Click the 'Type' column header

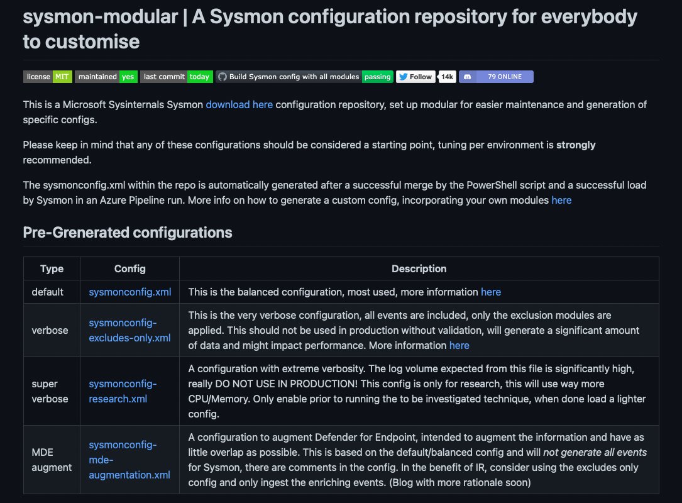pos(52,269)
